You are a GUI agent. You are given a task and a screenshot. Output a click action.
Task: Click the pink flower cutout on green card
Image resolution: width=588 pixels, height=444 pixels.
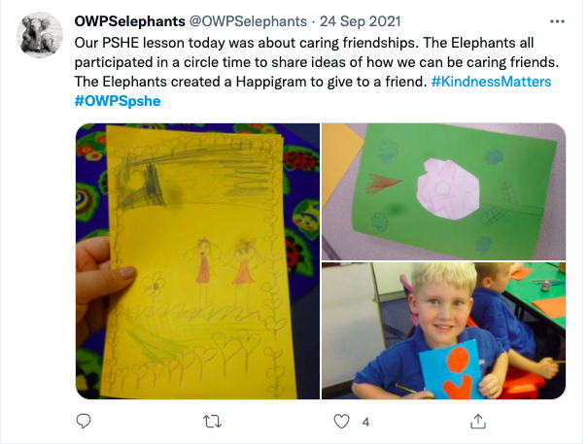point(448,188)
